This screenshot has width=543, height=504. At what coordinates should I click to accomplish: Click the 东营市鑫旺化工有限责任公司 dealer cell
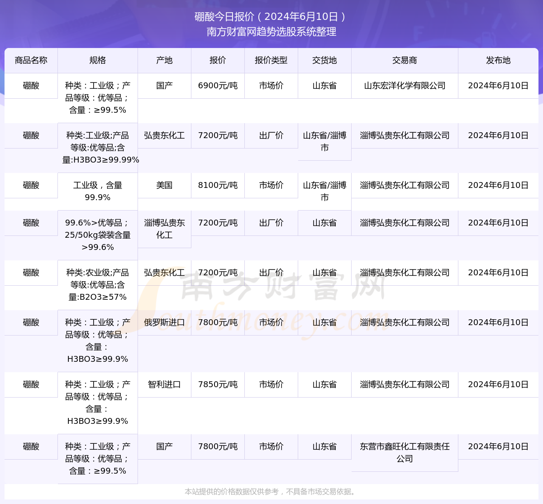pos(405,452)
